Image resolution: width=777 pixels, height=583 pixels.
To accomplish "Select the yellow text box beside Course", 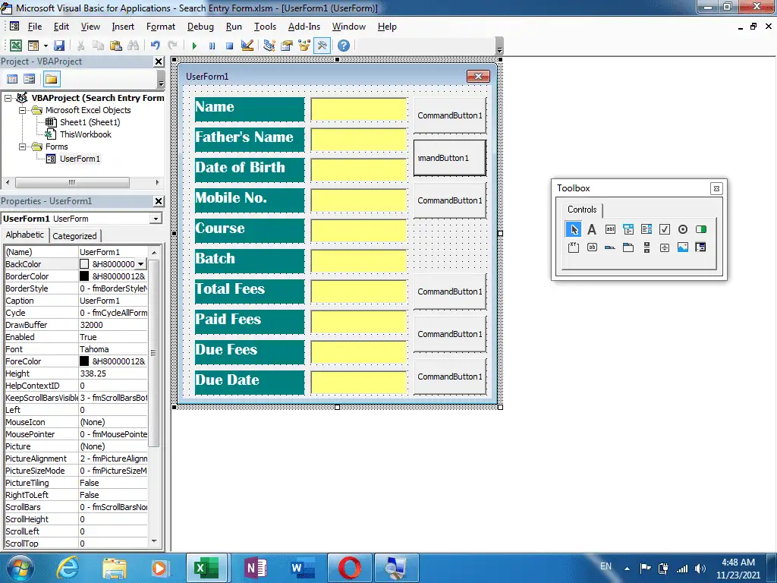I will pos(359,231).
